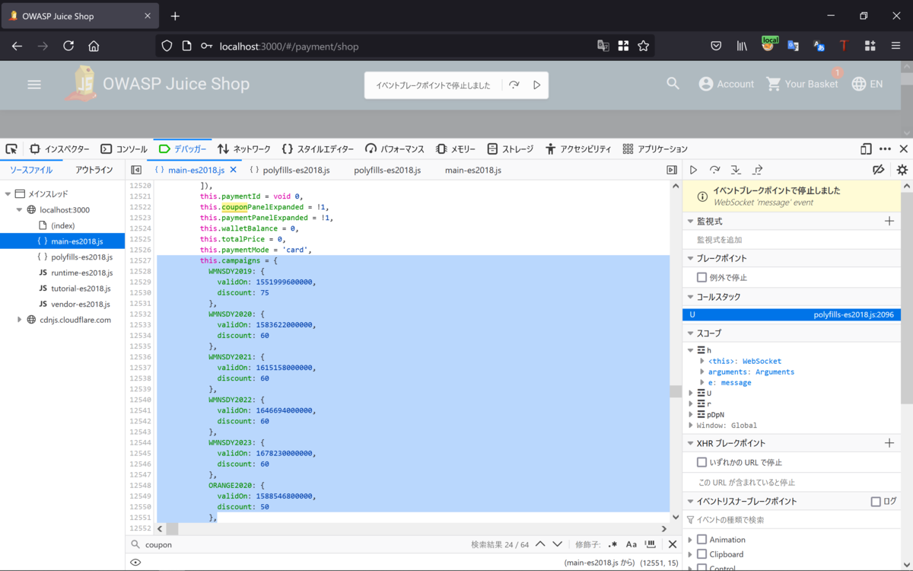Collapse the localhost:3000 tree node
Screen dimensions: 913x571
(20, 209)
